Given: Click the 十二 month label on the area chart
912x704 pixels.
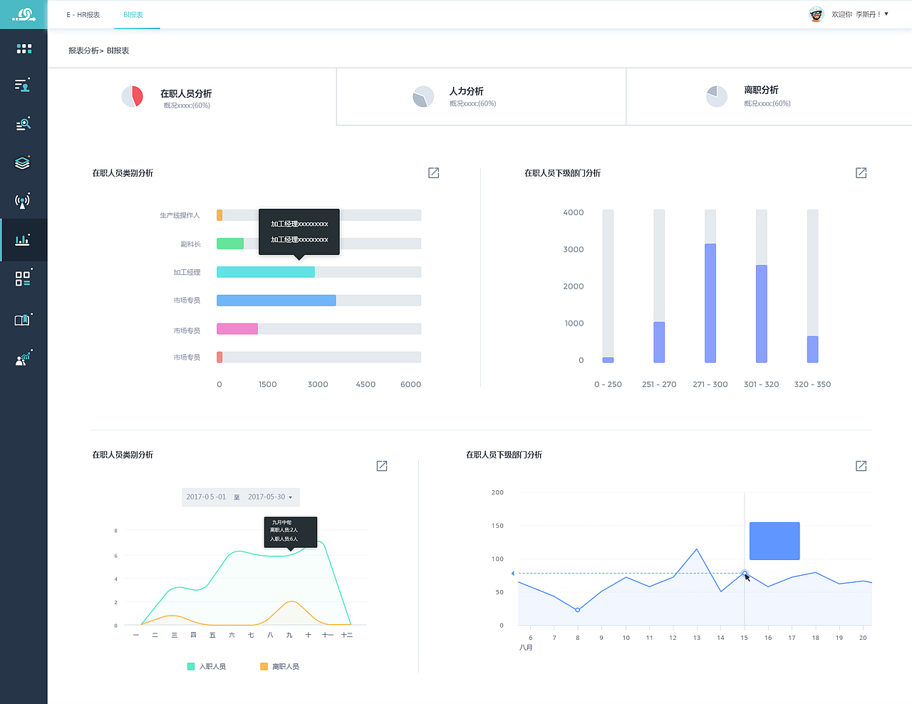Looking at the screenshot, I should pos(347,635).
